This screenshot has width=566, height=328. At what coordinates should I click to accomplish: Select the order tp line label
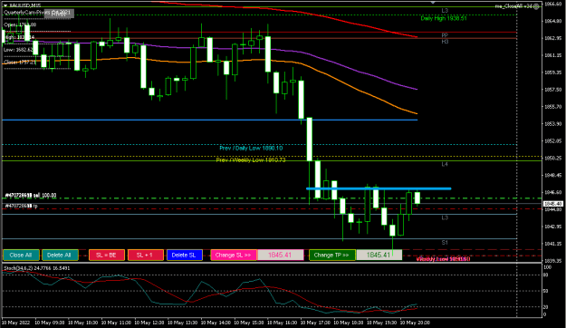21,206
